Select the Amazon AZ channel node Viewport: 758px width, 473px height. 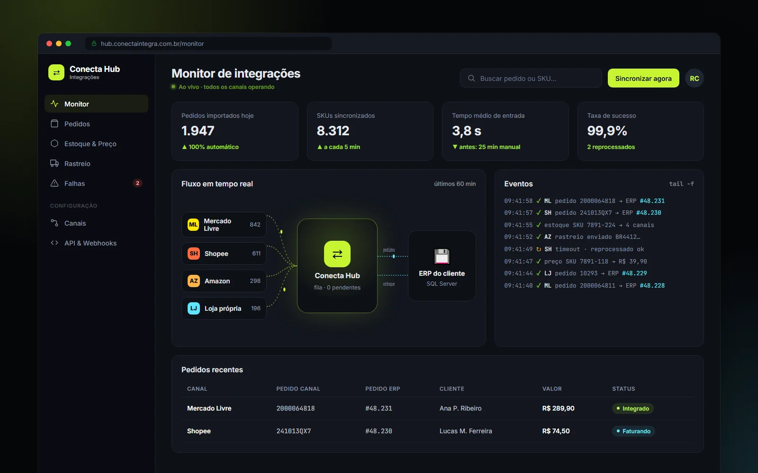tap(224, 281)
